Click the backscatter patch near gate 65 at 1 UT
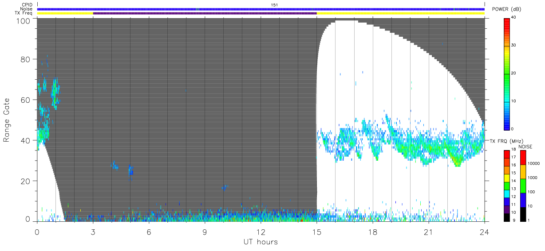 (55, 93)
